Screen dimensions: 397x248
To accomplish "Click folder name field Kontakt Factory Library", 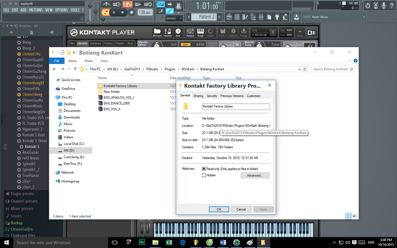I will pyautogui.click(x=236, y=107).
